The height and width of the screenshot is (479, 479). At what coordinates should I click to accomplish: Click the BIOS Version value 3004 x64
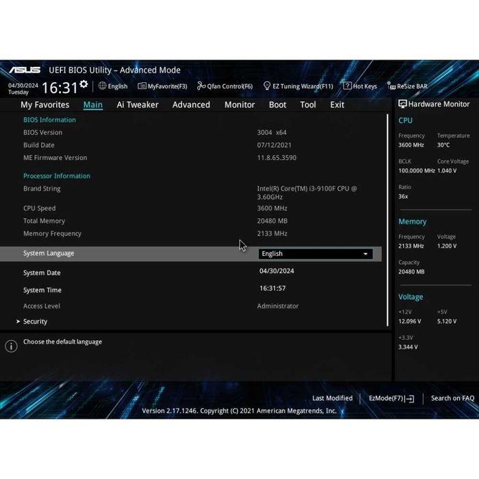272,132
